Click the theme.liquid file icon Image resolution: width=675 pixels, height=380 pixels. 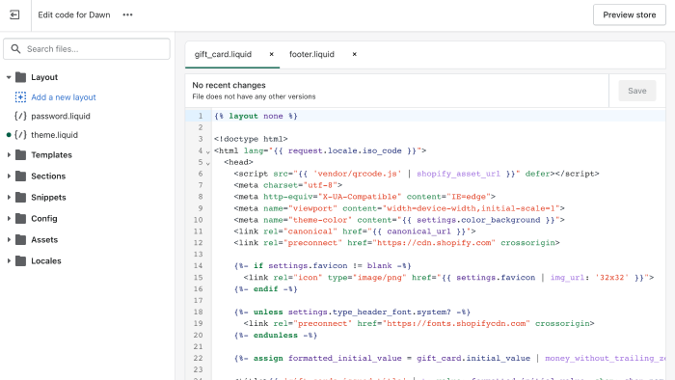[20, 135]
